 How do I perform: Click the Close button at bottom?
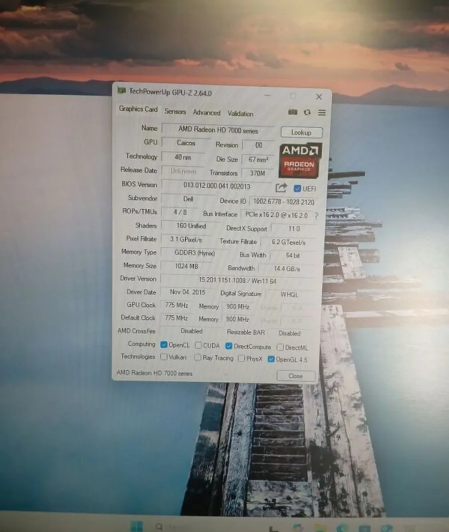(x=296, y=376)
